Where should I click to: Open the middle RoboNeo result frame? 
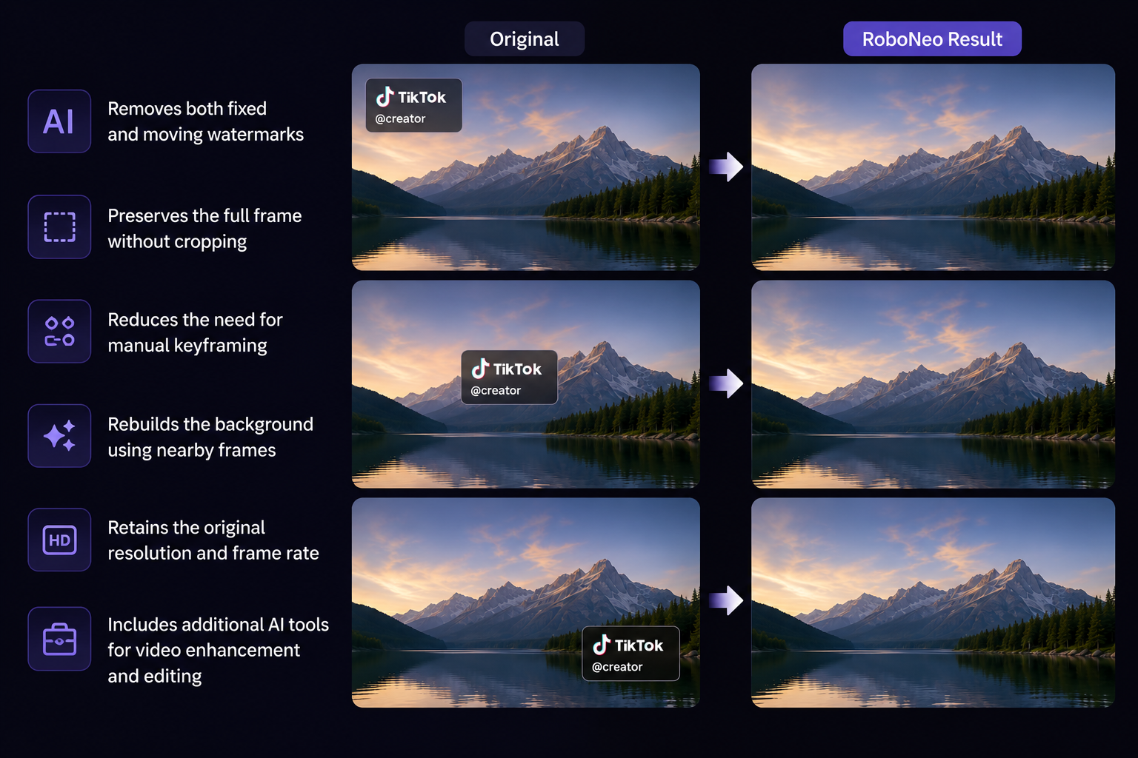click(x=933, y=384)
